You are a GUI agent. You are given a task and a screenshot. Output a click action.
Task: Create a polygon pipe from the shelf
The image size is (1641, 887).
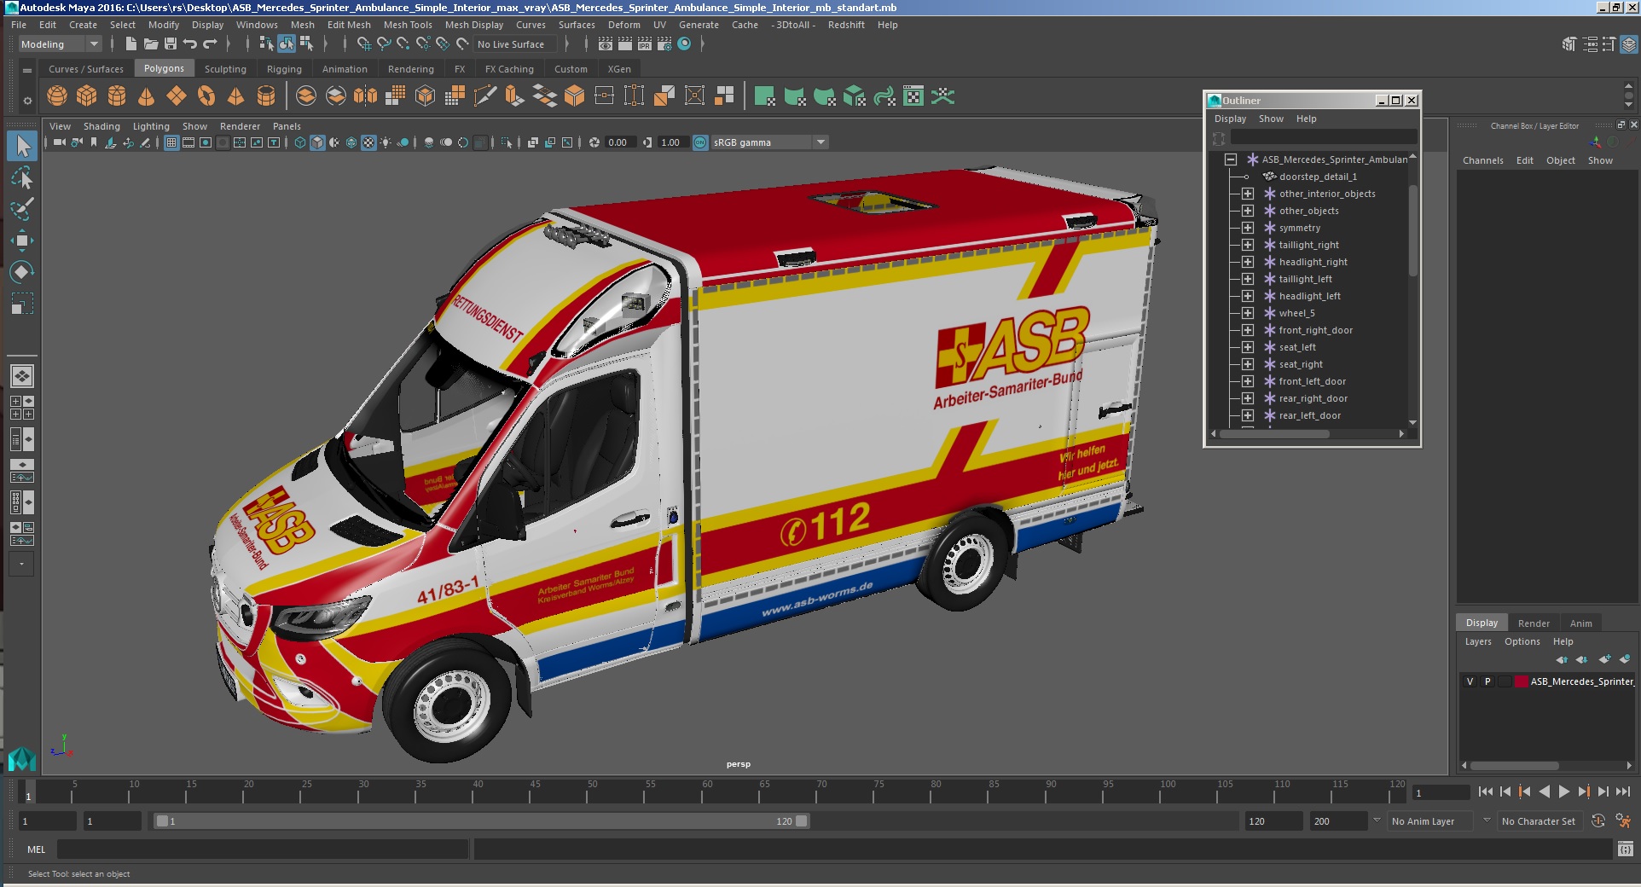pyautogui.click(x=266, y=96)
